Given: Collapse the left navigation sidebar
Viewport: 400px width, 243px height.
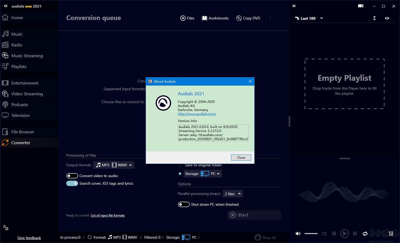Looking at the screenshot, I should tap(6, 6).
